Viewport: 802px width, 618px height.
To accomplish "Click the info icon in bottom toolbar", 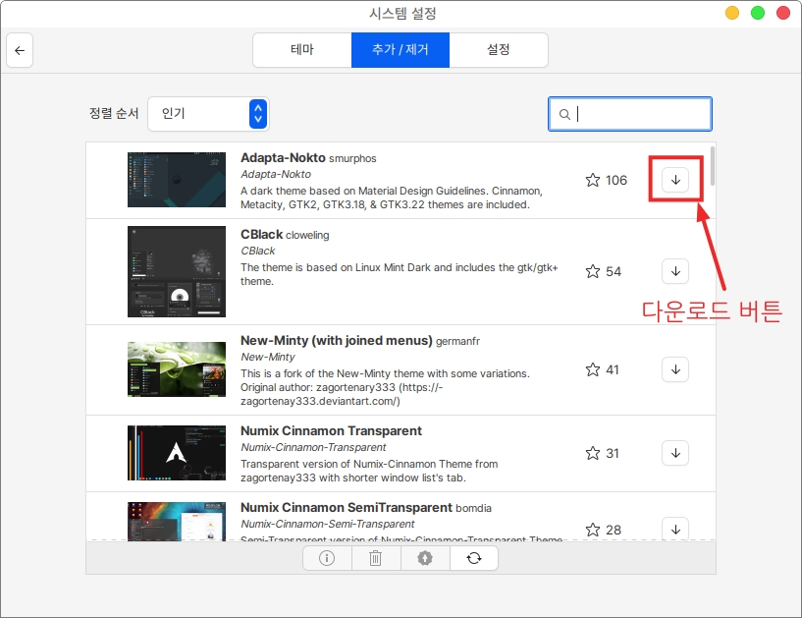I will click(327, 558).
